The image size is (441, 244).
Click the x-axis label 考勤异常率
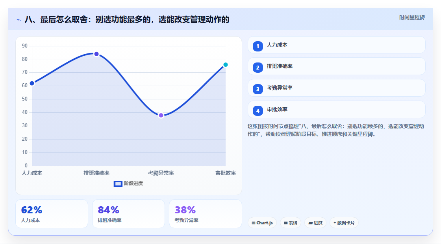click(161, 173)
